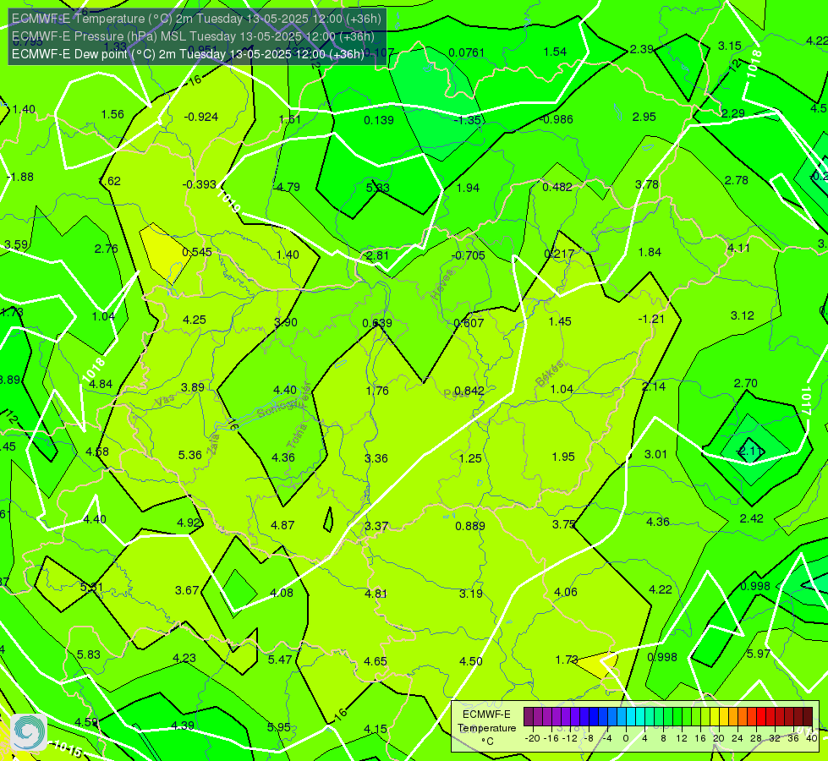The width and height of the screenshot is (828, 761).
Task: Click the Zala county label
Action: [x=212, y=443]
